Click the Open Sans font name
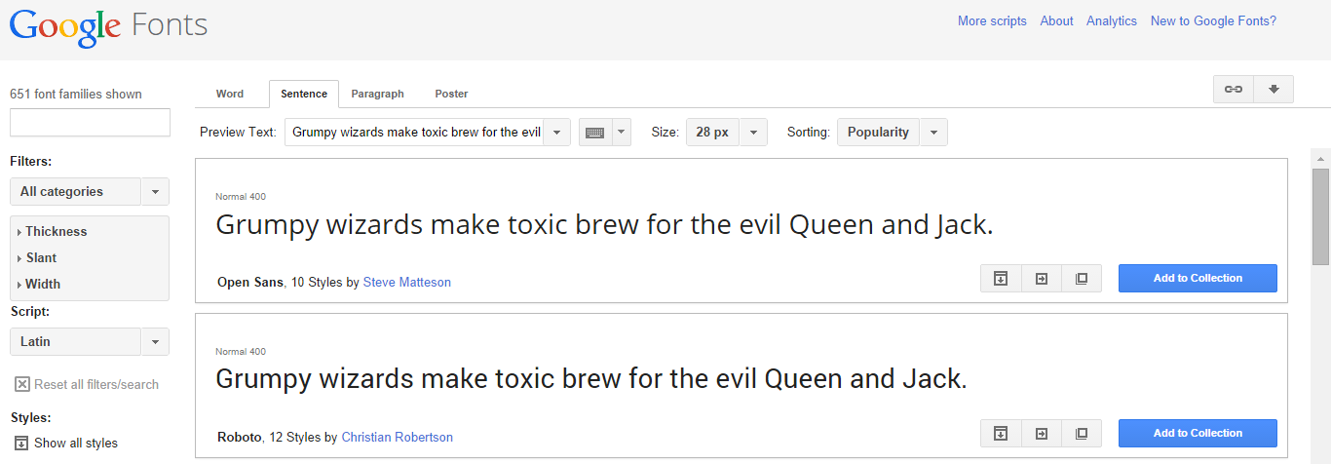Image resolution: width=1331 pixels, height=464 pixels. click(x=250, y=282)
